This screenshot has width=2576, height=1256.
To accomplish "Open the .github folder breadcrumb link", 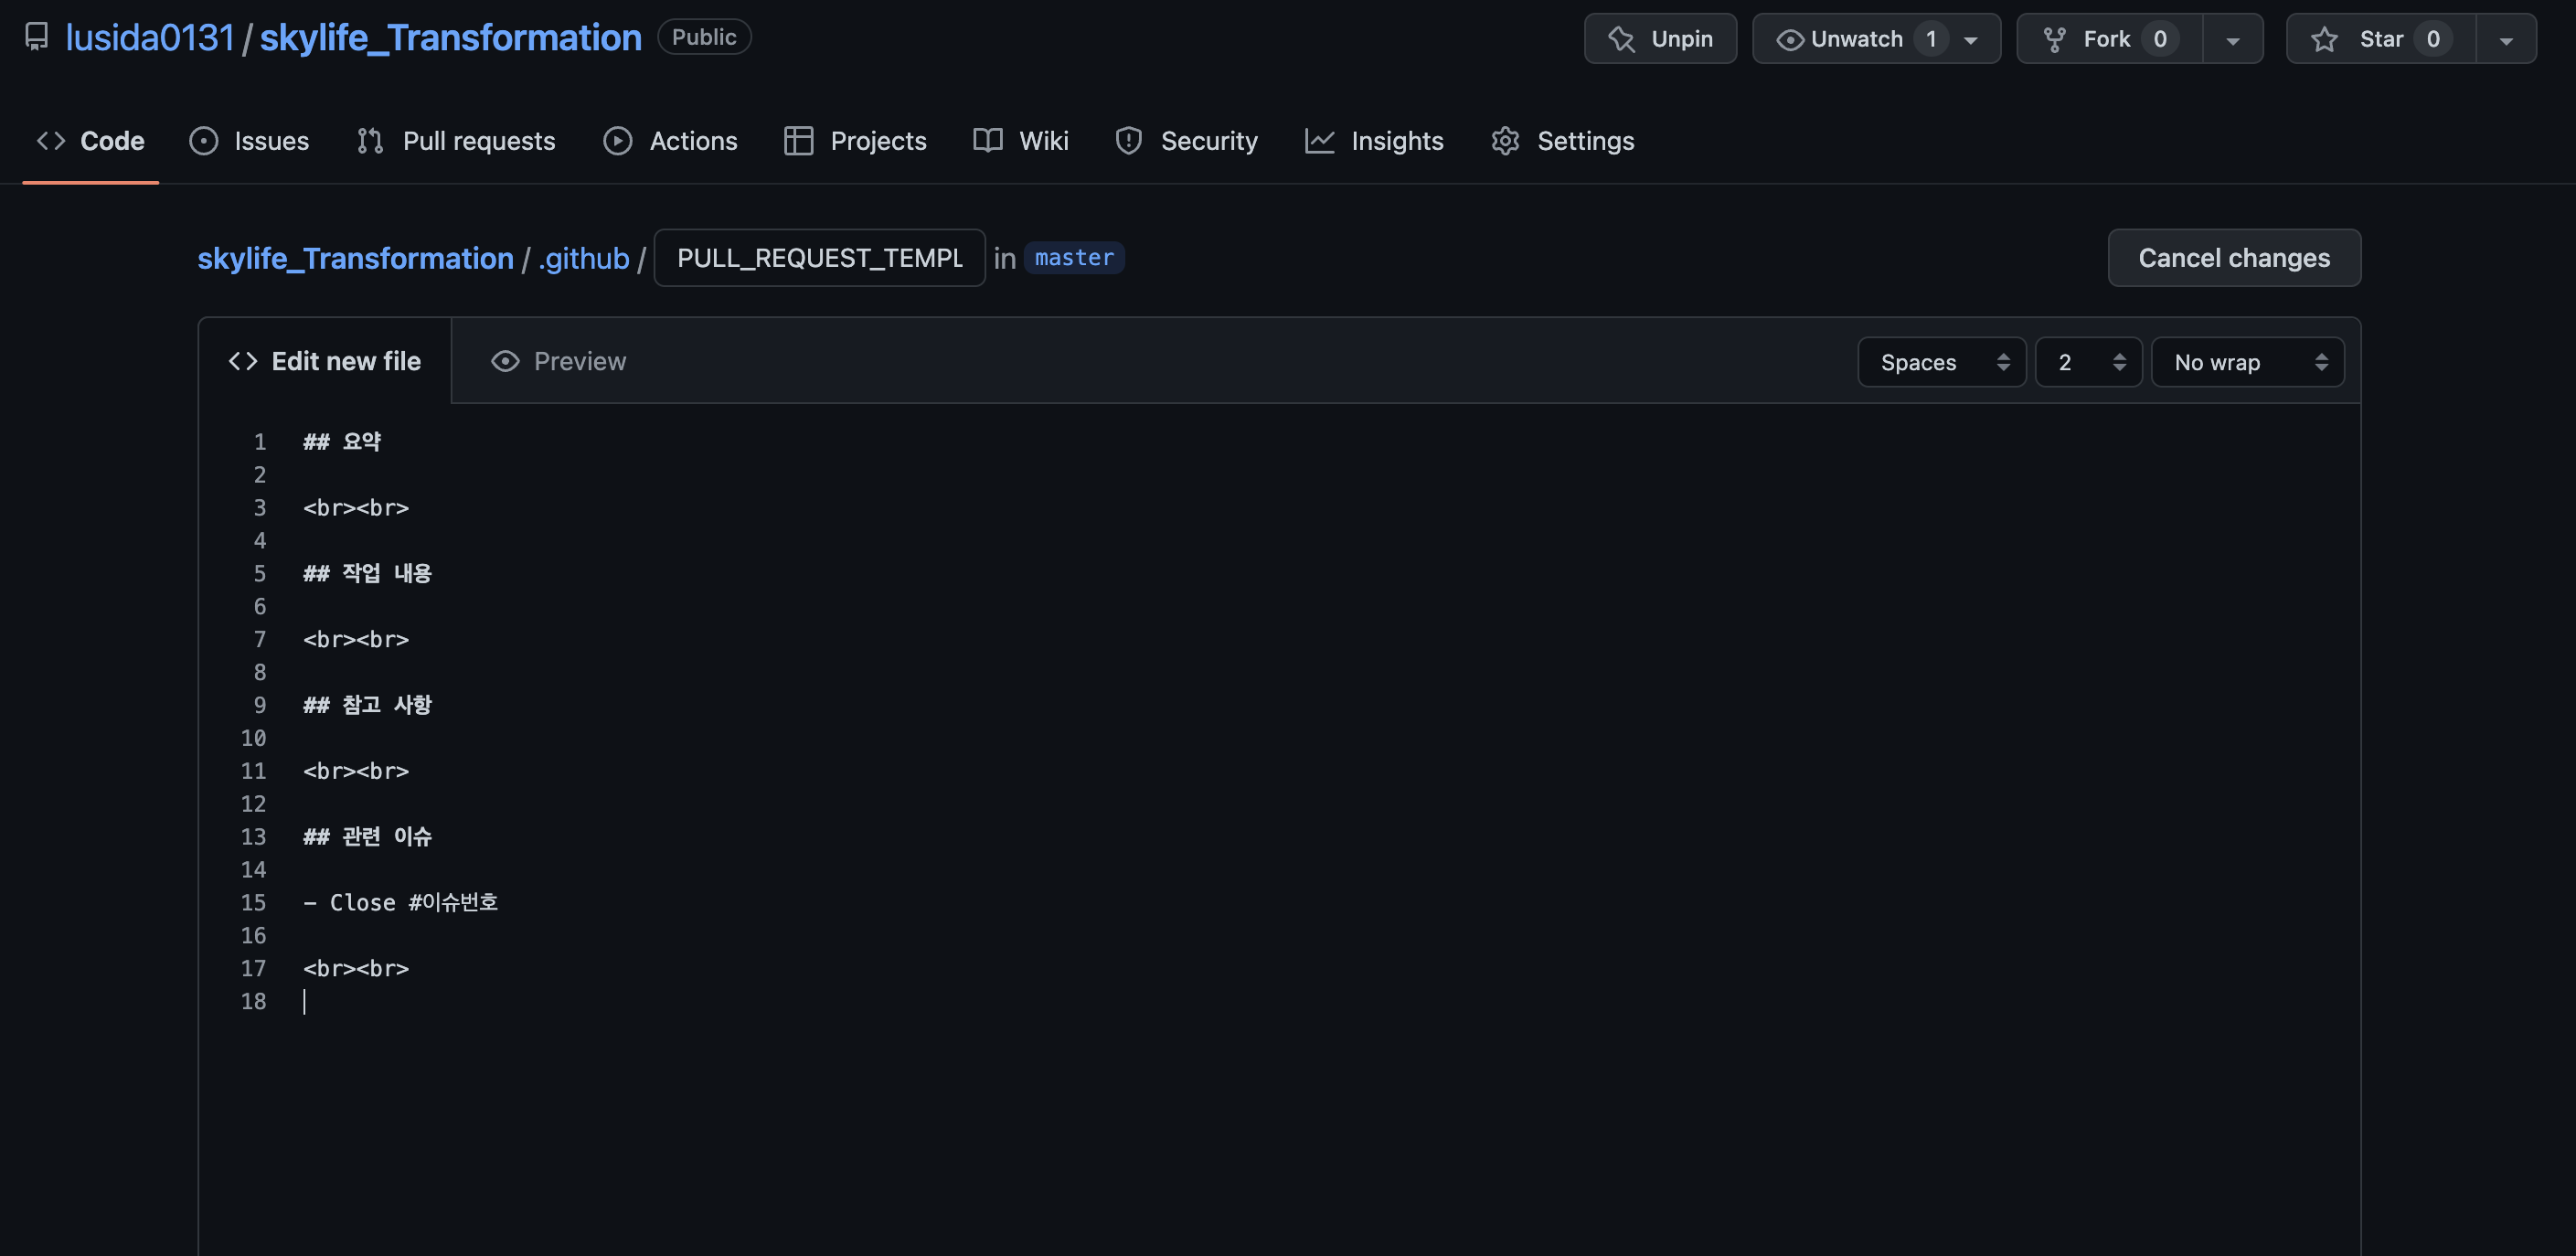I will [584, 258].
